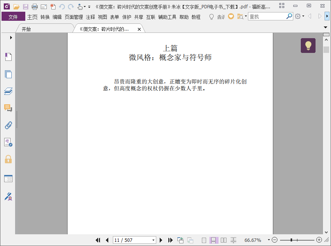Zoom out with the minus button
331x246 pixels.
tap(274, 240)
